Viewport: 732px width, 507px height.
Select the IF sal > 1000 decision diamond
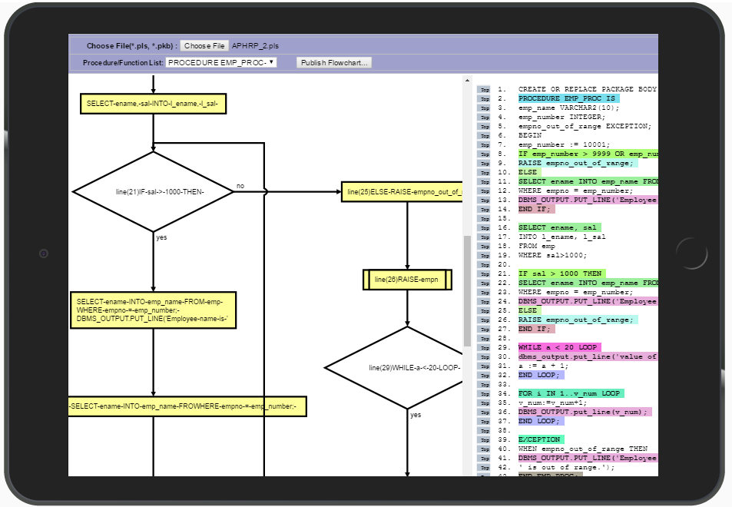click(153, 191)
